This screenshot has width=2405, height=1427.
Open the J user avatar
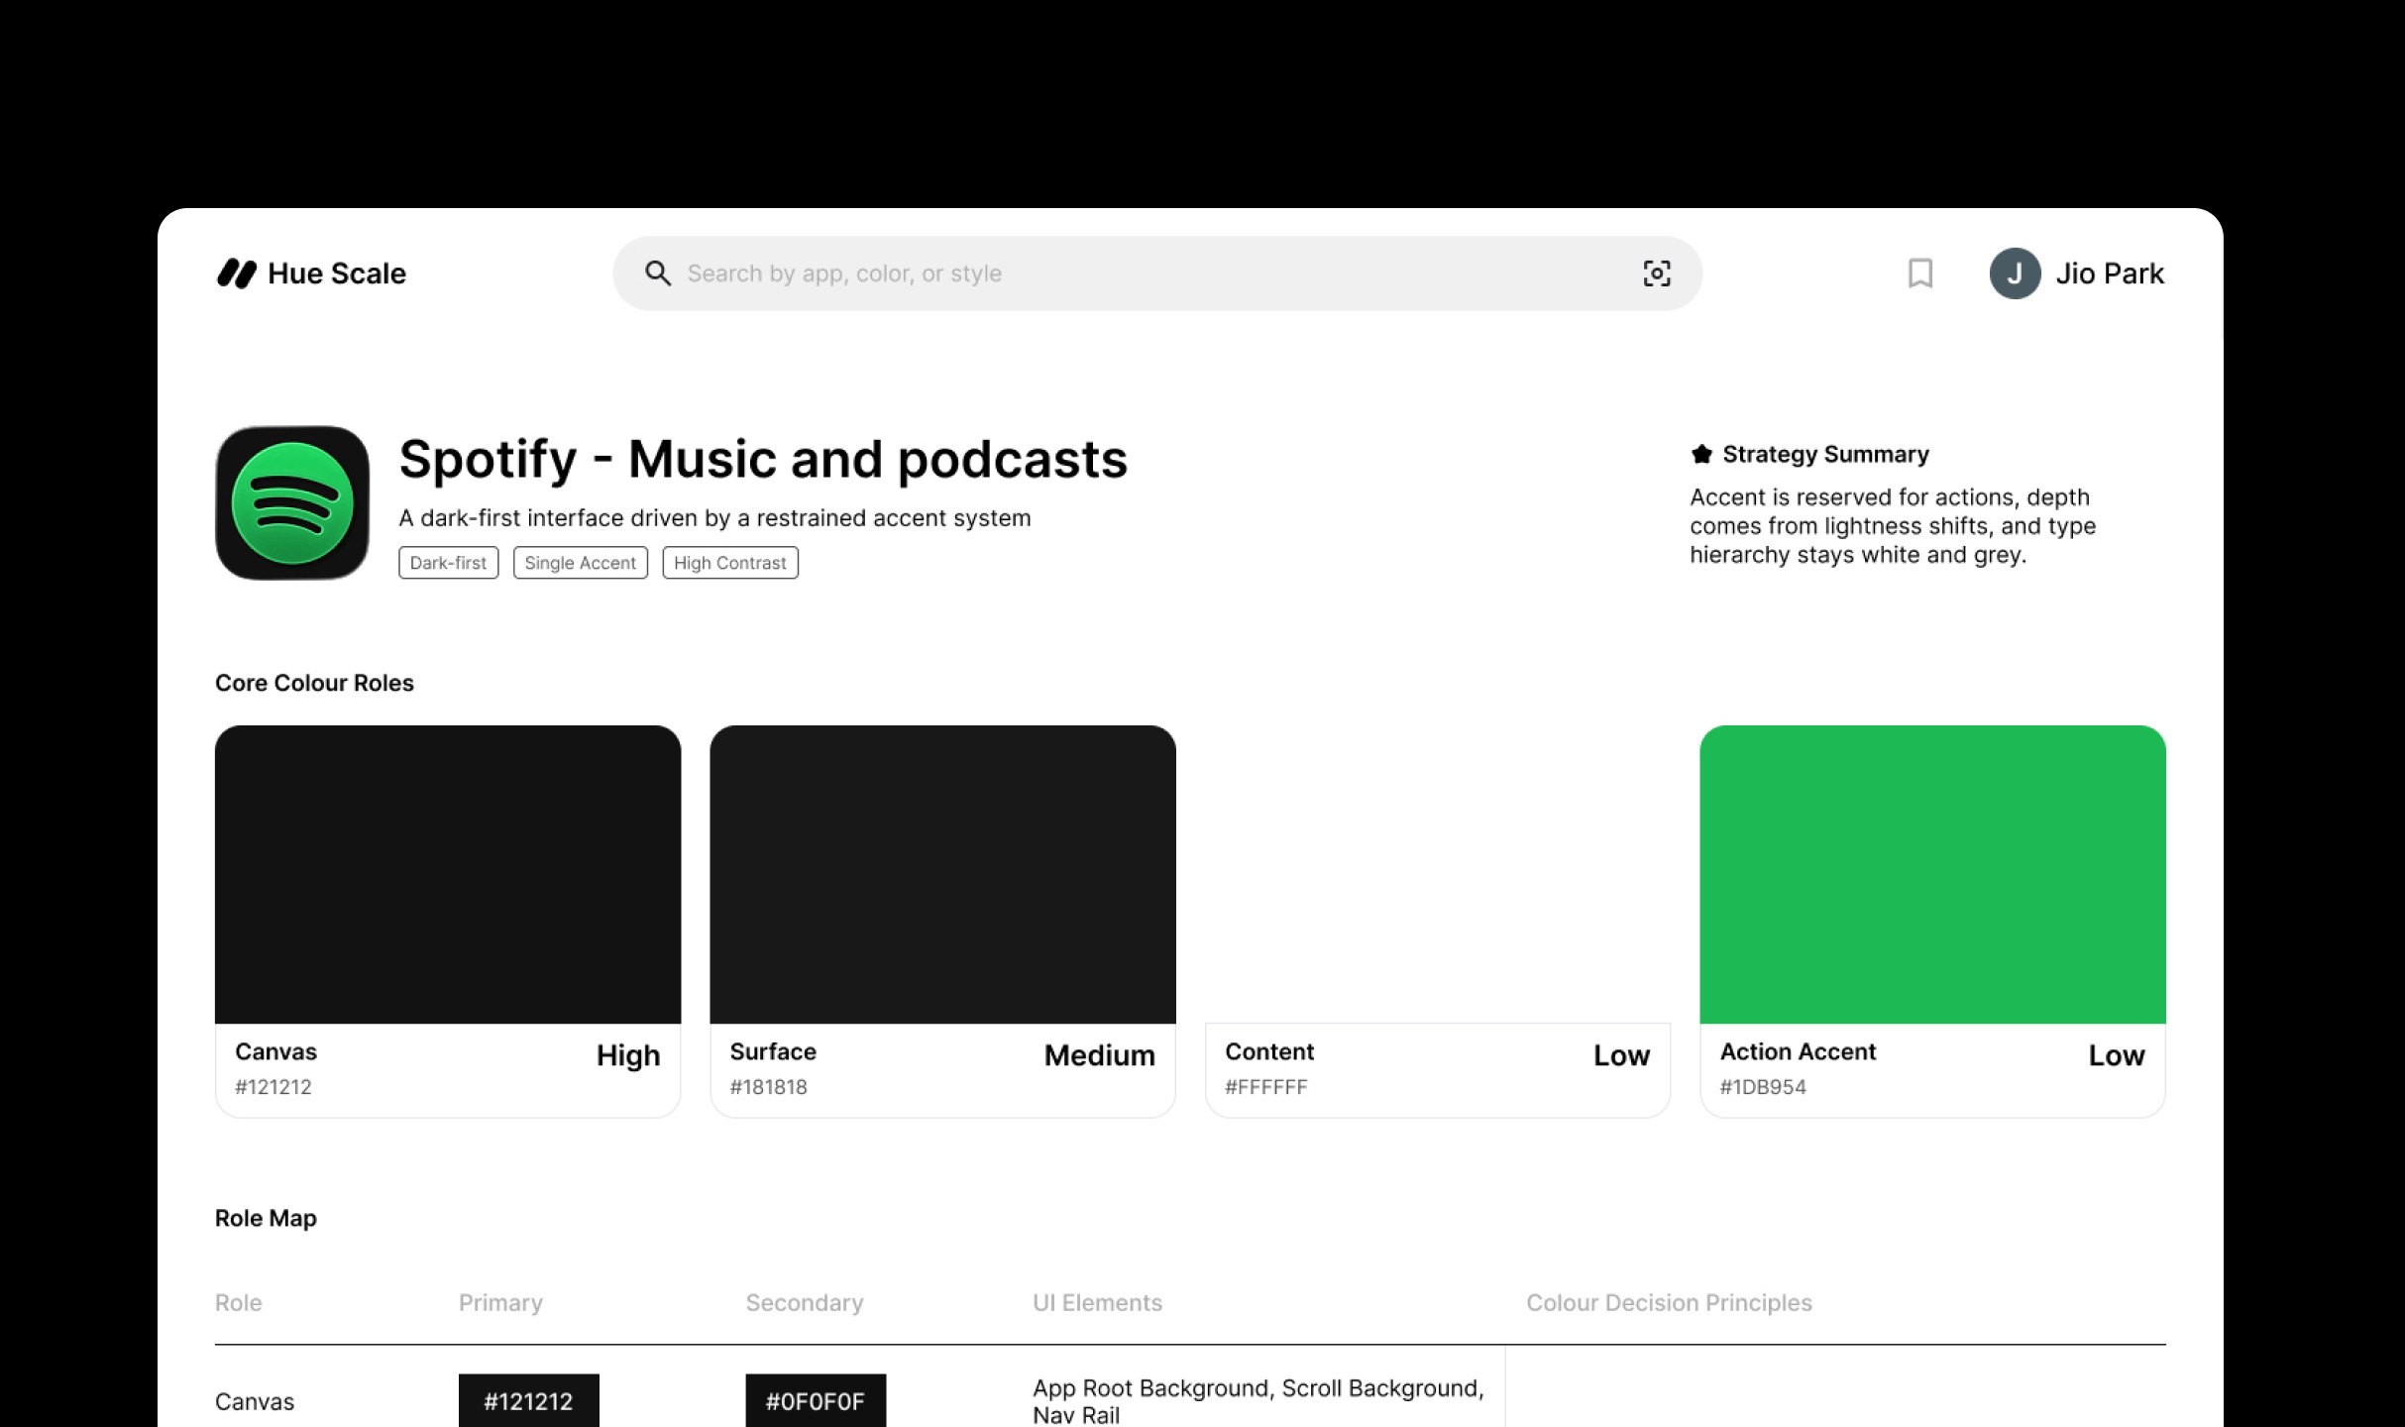pos(2014,274)
